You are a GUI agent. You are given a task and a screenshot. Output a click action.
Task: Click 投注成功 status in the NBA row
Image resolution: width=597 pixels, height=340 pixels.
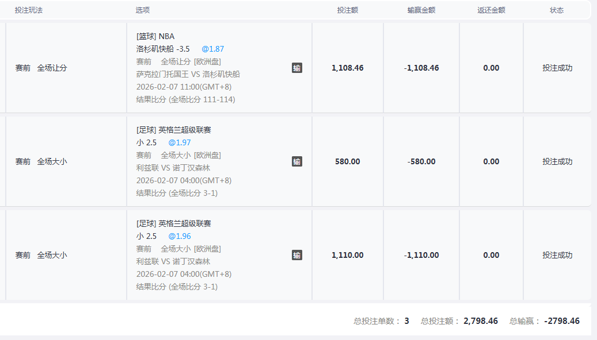tap(557, 68)
